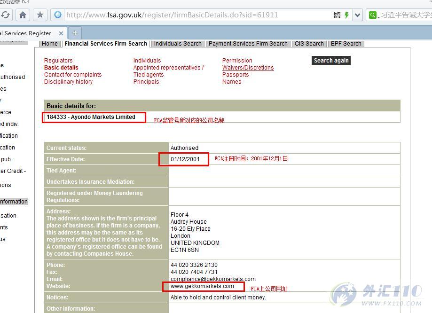
Task: Click the effective date 01/12/2001
Action: pos(185,159)
